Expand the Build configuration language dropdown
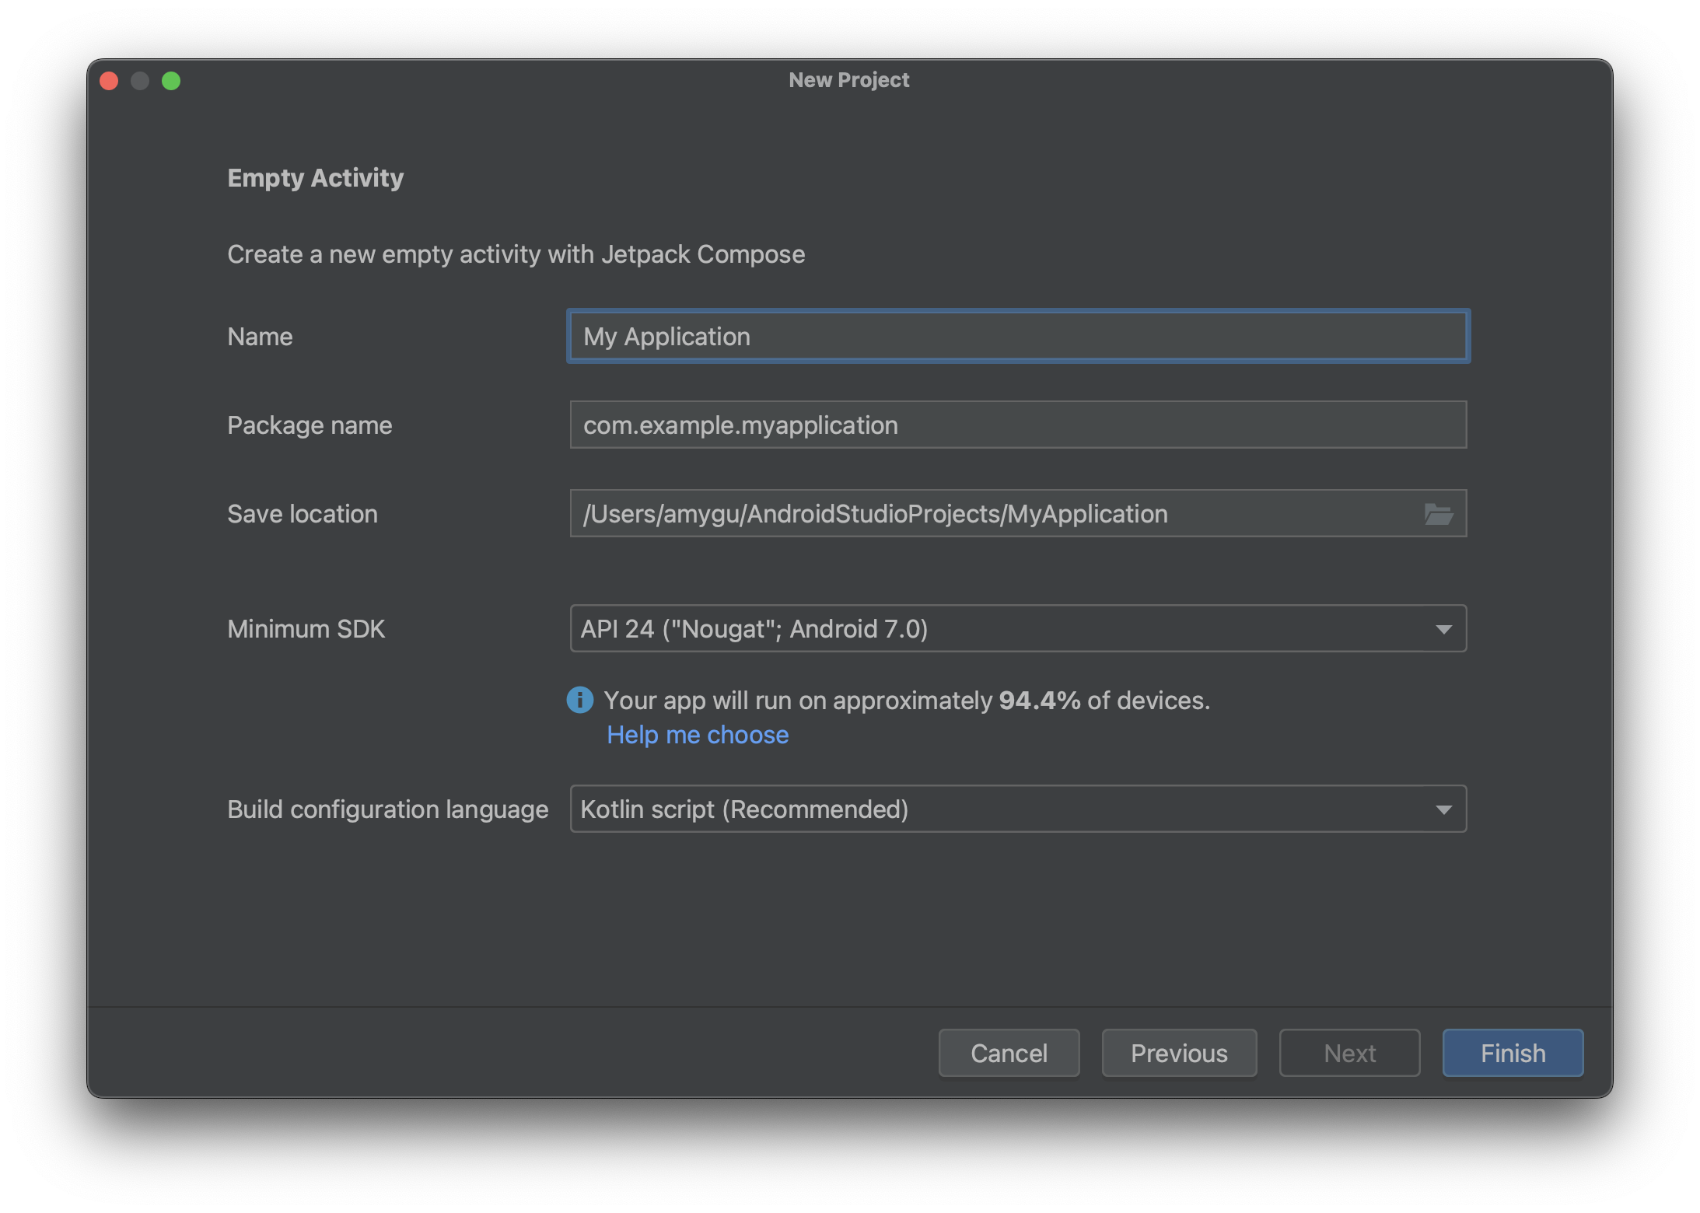 click(1444, 807)
